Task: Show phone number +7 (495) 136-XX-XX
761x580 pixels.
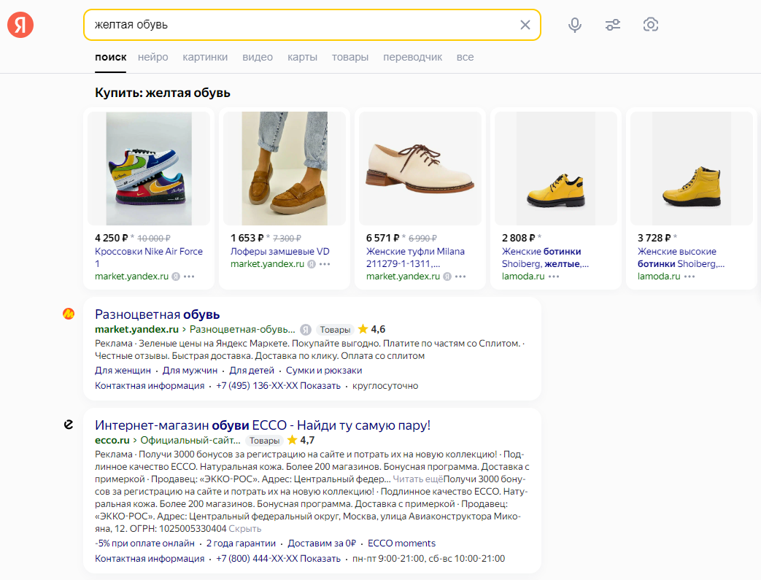Action: tap(278, 386)
